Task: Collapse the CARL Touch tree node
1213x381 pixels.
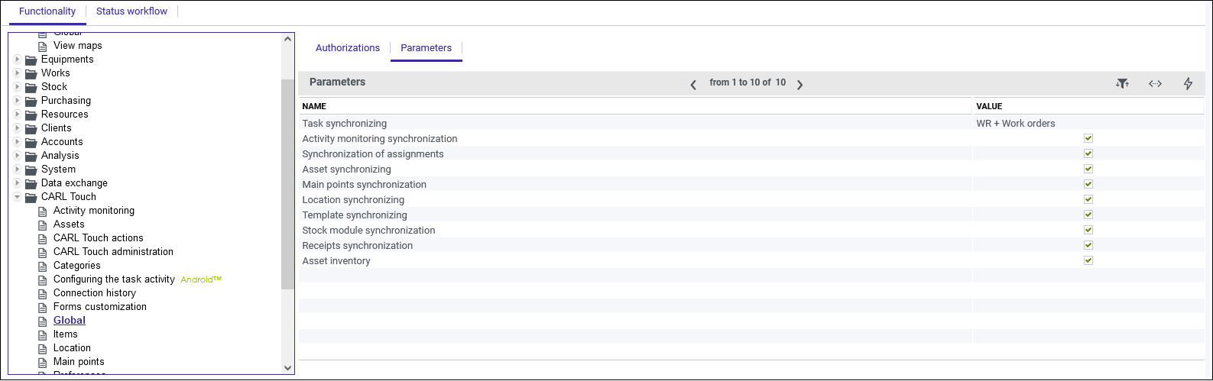Action: 17,197
